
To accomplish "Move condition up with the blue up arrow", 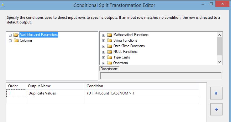I will (216, 93).
